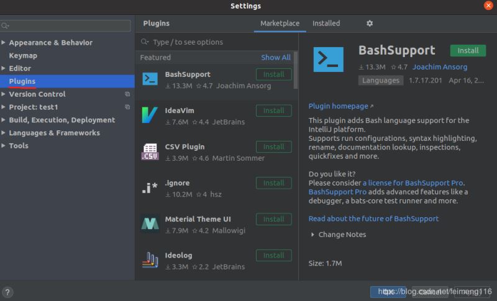Click the BashSupport terminal icon in plugin list
Image resolution: width=497 pixels, height=301 pixels.
pos(150,79)
